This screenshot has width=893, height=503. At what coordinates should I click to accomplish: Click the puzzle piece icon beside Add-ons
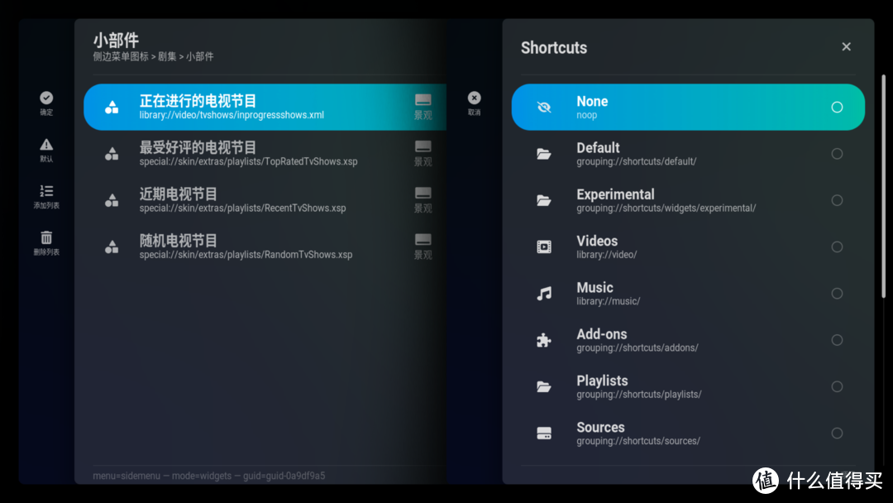click(544, 340)
